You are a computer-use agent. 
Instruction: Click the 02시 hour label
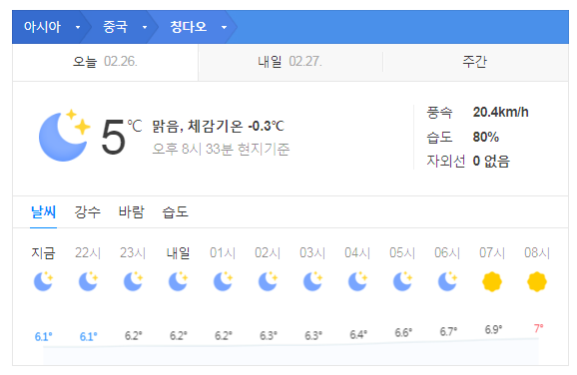tap(268, 253)
